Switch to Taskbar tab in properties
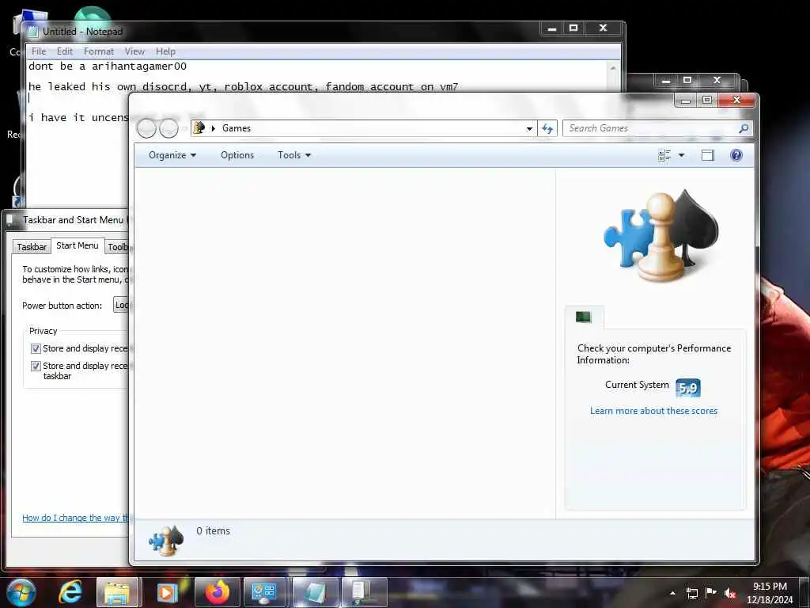 (x=32, y=247)
